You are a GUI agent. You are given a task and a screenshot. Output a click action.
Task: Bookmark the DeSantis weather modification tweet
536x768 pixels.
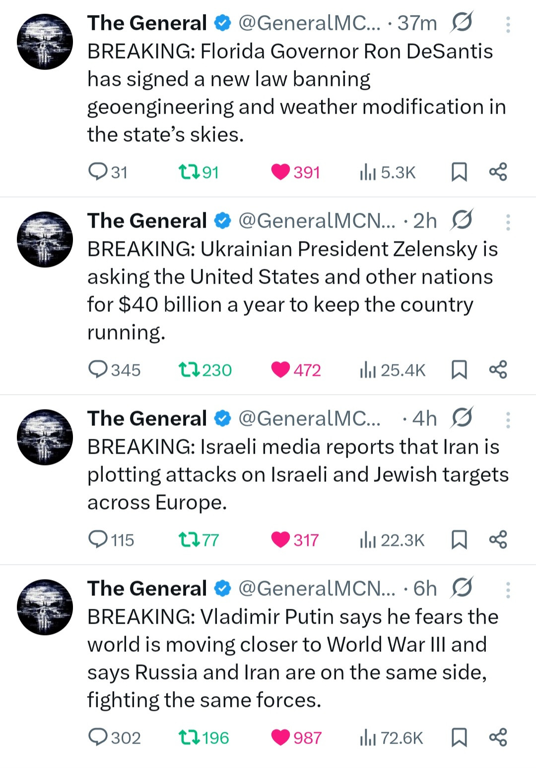pos(459,172)
